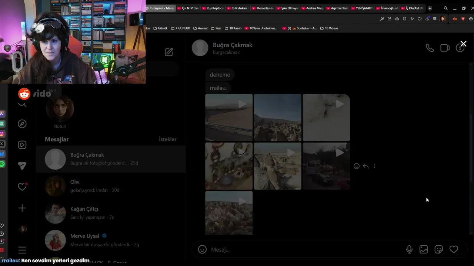Viewport: 474px width, 266px height.
Task: Open Instagram Explore compass icon
Action: tap(22, 124)
